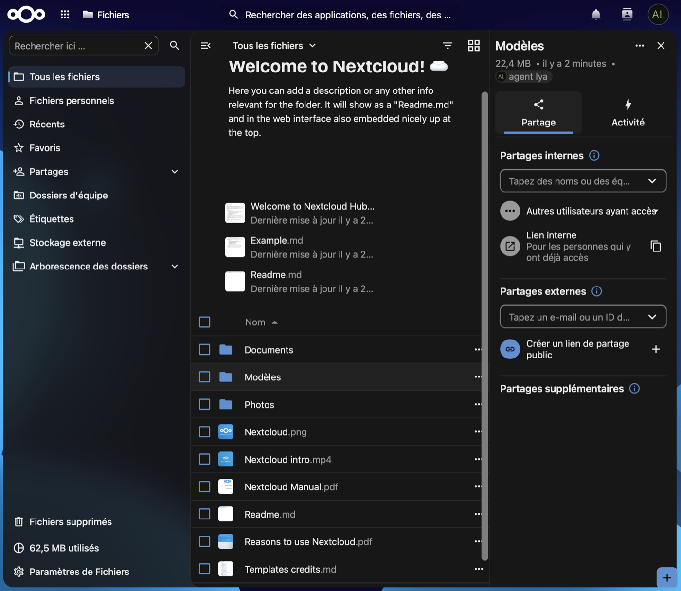Switch to grid view
This screenshot has width=681, height=591.
[x=474, y=46]
